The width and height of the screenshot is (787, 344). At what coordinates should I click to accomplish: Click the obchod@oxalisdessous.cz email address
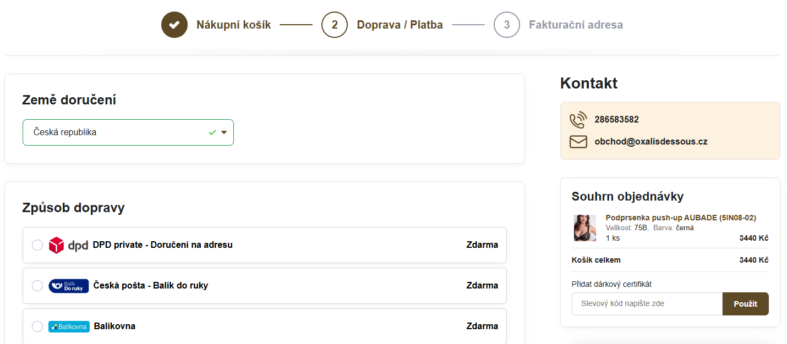pyautogui.click(x=651, y=142)
